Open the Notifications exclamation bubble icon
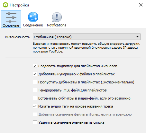The image size is (146, 133). 57,17
